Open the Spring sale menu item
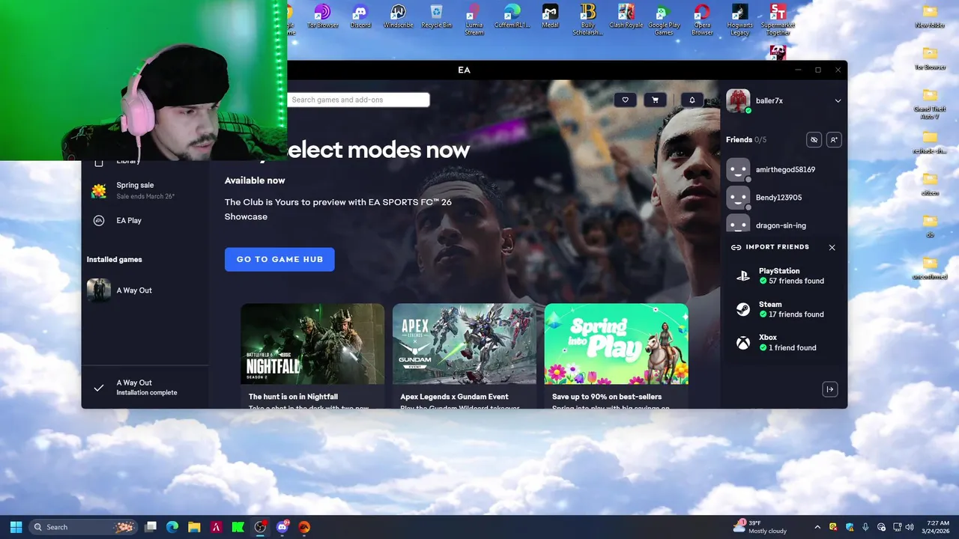Screen dimensions: 959x539 click(x=145, y=190)
